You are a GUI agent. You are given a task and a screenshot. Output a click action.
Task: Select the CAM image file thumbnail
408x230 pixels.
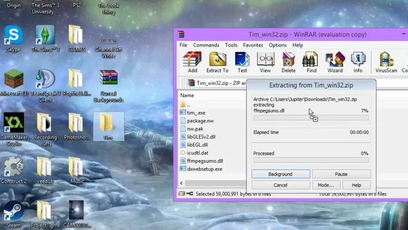(76, 215)
